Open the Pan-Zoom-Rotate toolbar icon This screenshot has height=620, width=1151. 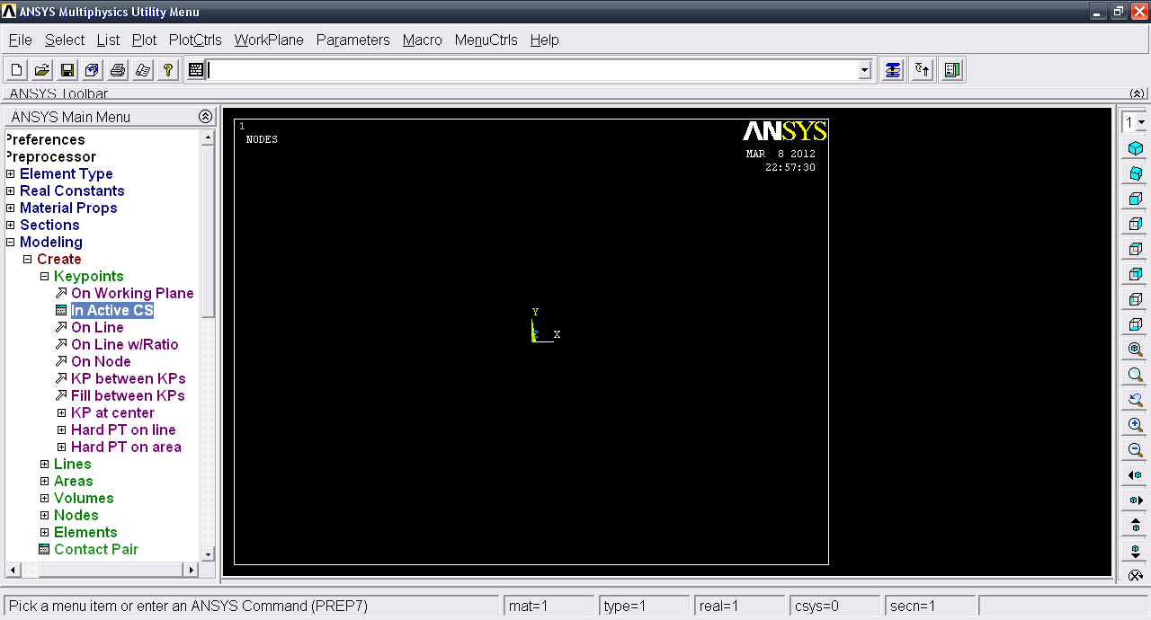pyautogui.click(x=92, y=70)
